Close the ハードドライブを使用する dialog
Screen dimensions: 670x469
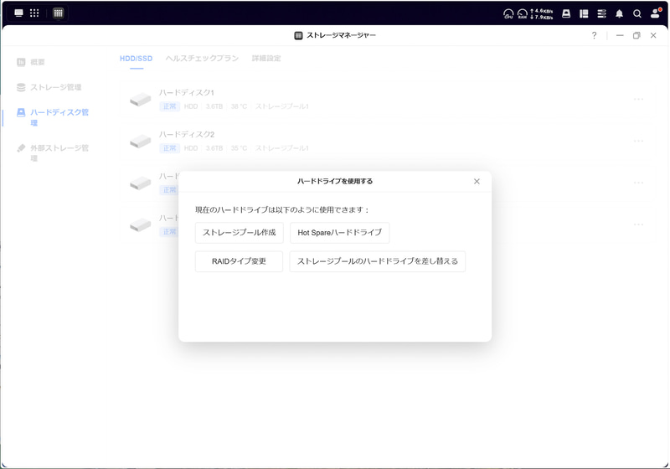(477, 182)
